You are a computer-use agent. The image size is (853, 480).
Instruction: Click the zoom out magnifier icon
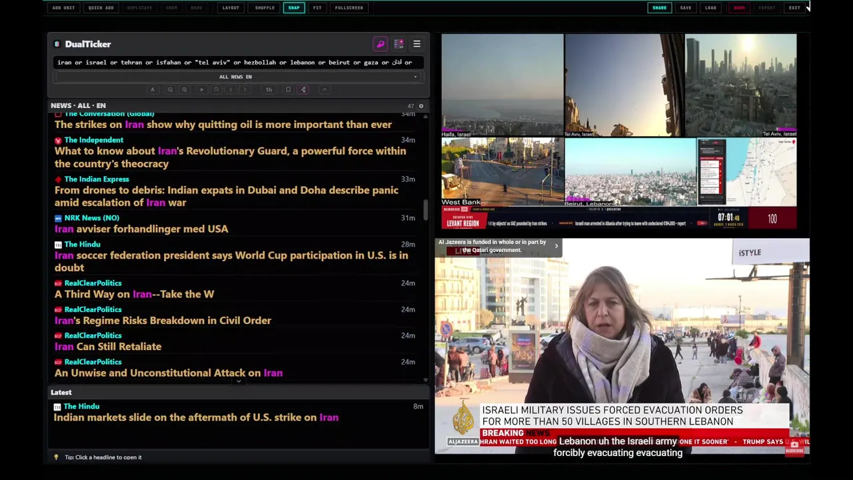click(x=170, y=89)
